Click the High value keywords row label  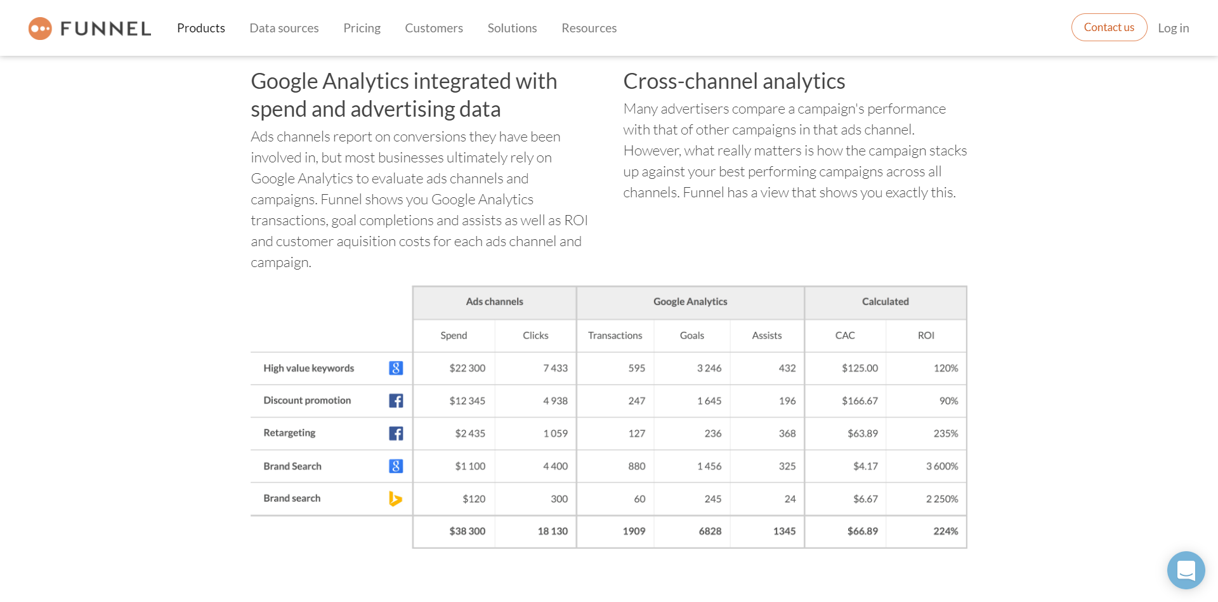[x=309, y=368]
